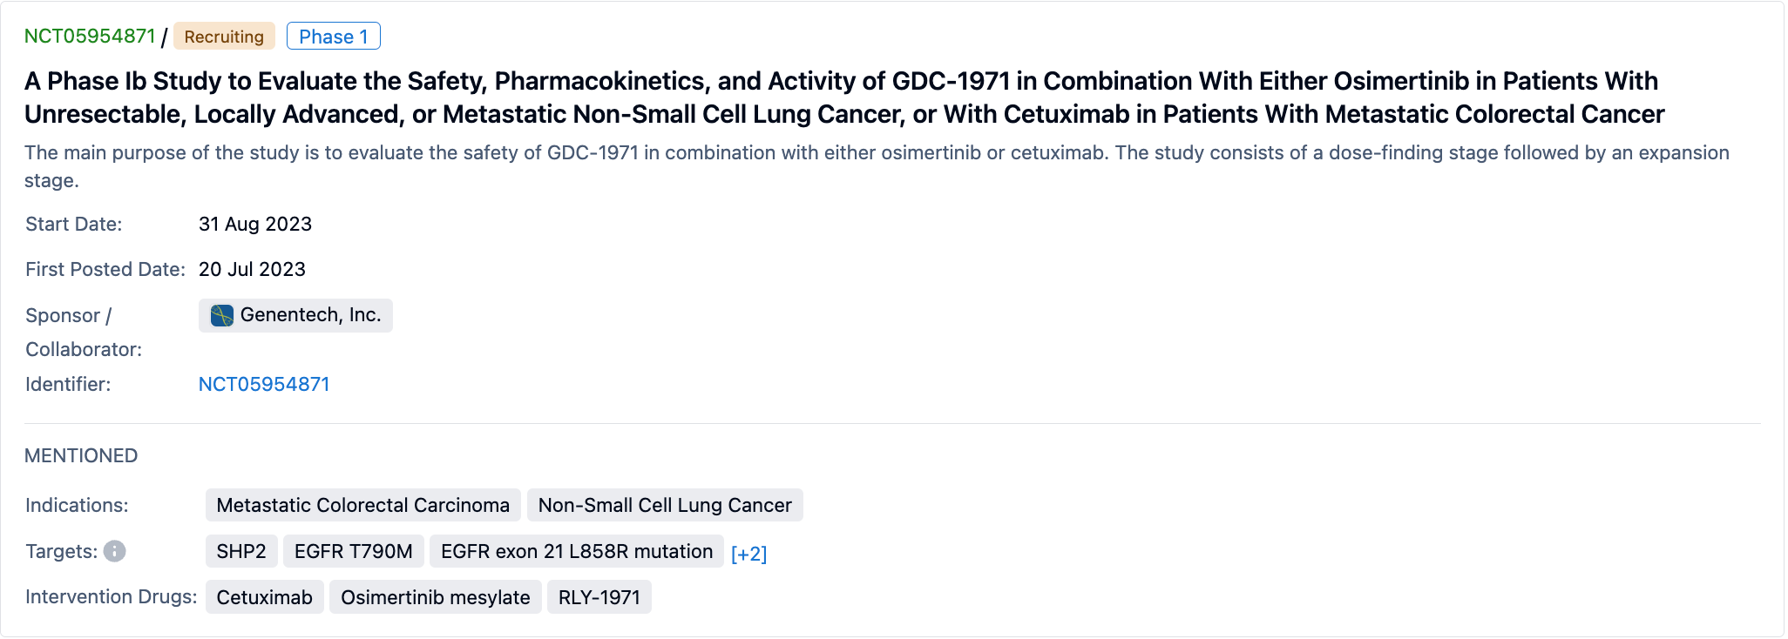This screenshot has height=639, width=1788.
Task: Click the Phase 1 tag
Action: [x=333, y=37]
